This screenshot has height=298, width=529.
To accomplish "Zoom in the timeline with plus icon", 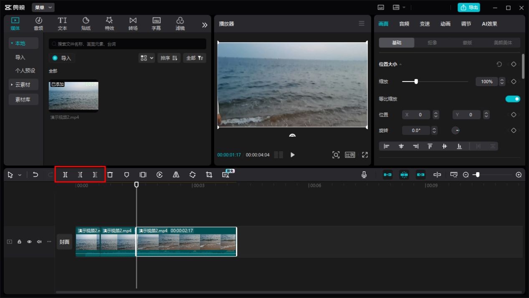I will pos(519,175).
